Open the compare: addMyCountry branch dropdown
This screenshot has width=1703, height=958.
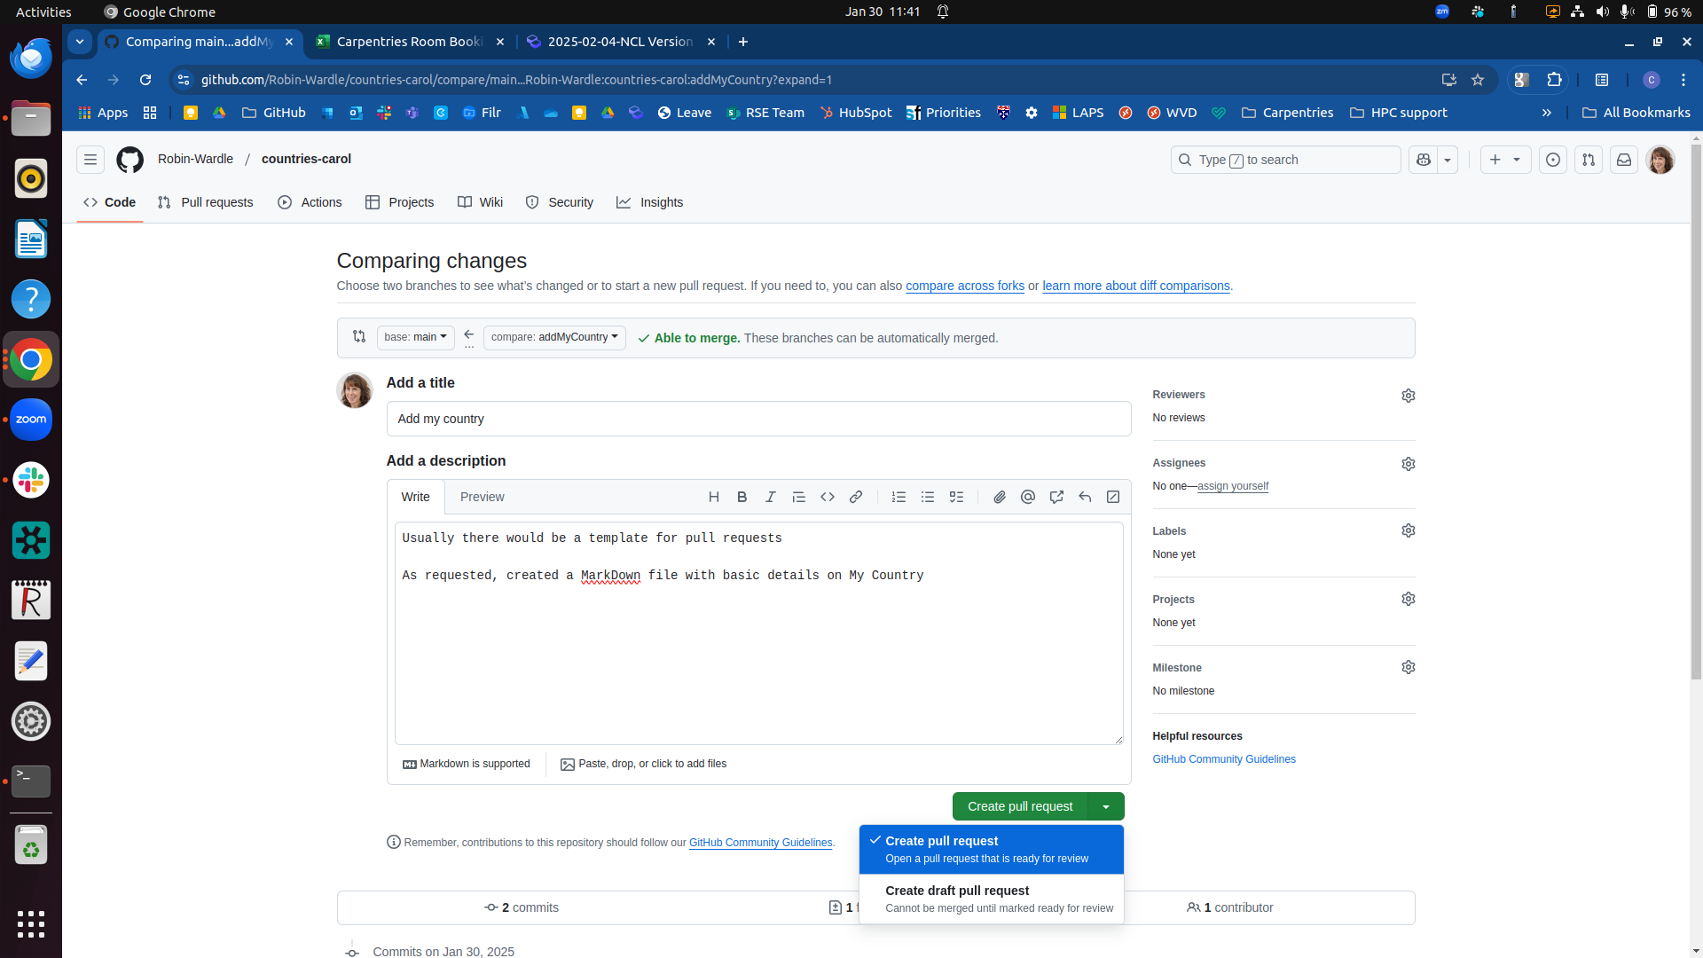[x=553, y=337]
